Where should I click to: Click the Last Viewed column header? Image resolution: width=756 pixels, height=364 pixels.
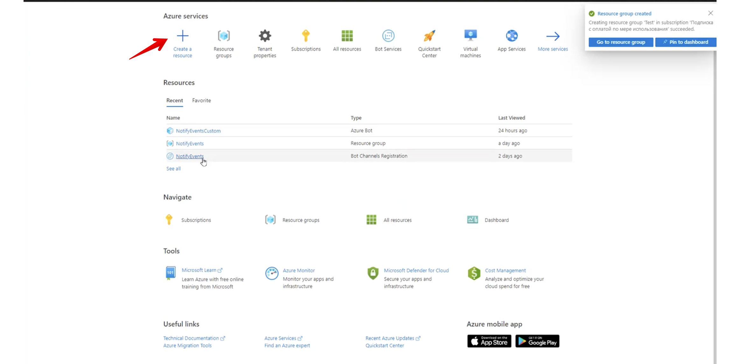coord(512,118)
